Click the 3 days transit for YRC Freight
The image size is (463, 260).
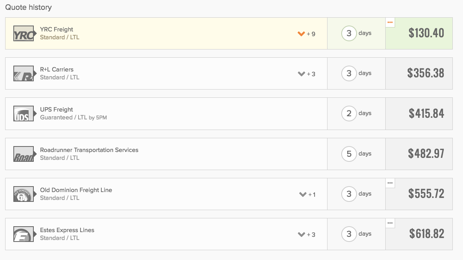coord(357,33)
